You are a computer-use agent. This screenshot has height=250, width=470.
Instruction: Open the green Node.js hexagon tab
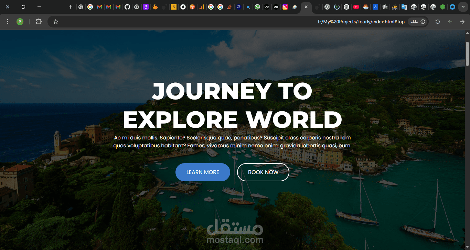pyautogui.click(x=443, y=7)
